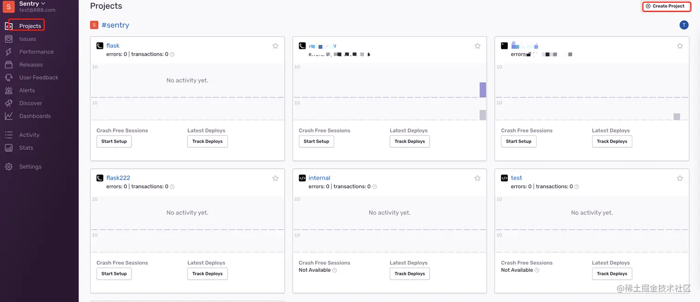Click the Settings gear icon
Image resolution: width=700 pixels, height=302 pixels.
[8, 166]
